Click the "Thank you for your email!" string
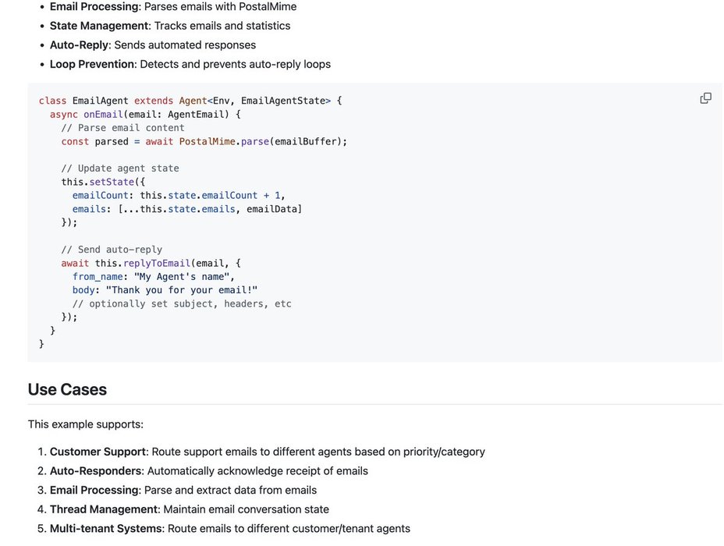Screen dimensions: 724x546 pyautogui.click(x=182, y=290)
